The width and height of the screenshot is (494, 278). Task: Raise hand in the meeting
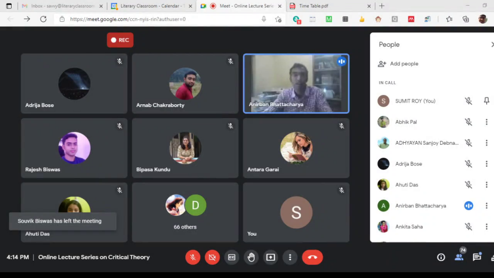(x=251, y=257)
